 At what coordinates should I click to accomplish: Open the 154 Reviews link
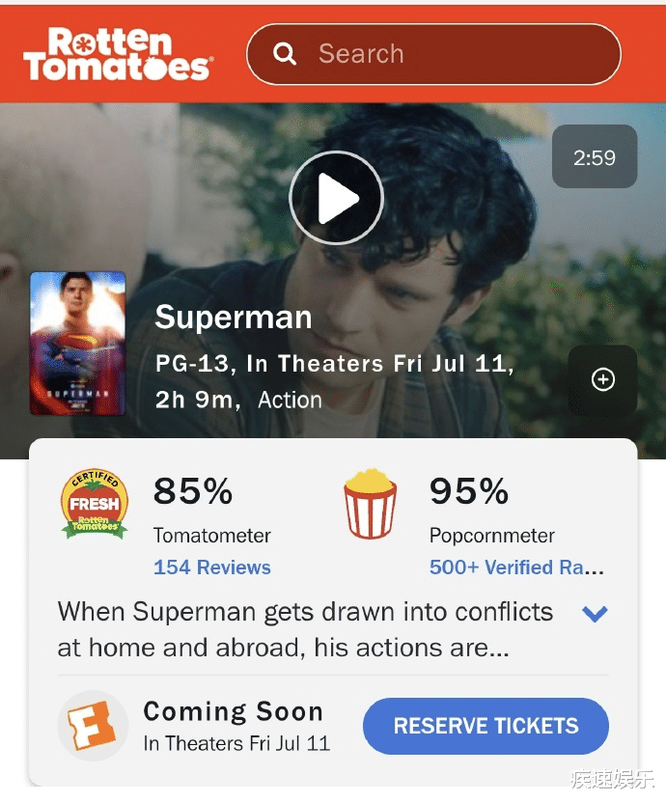point(212,568)
